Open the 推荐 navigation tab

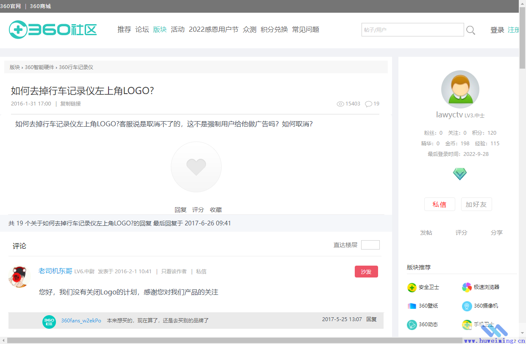point(124,30)
